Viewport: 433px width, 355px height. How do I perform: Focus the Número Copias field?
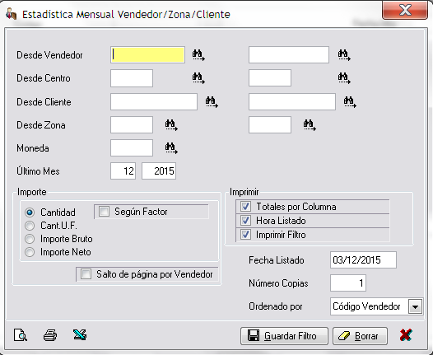(x=348, y=283)
